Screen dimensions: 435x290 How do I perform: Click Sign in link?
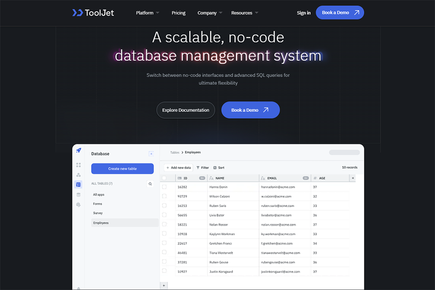304,13
